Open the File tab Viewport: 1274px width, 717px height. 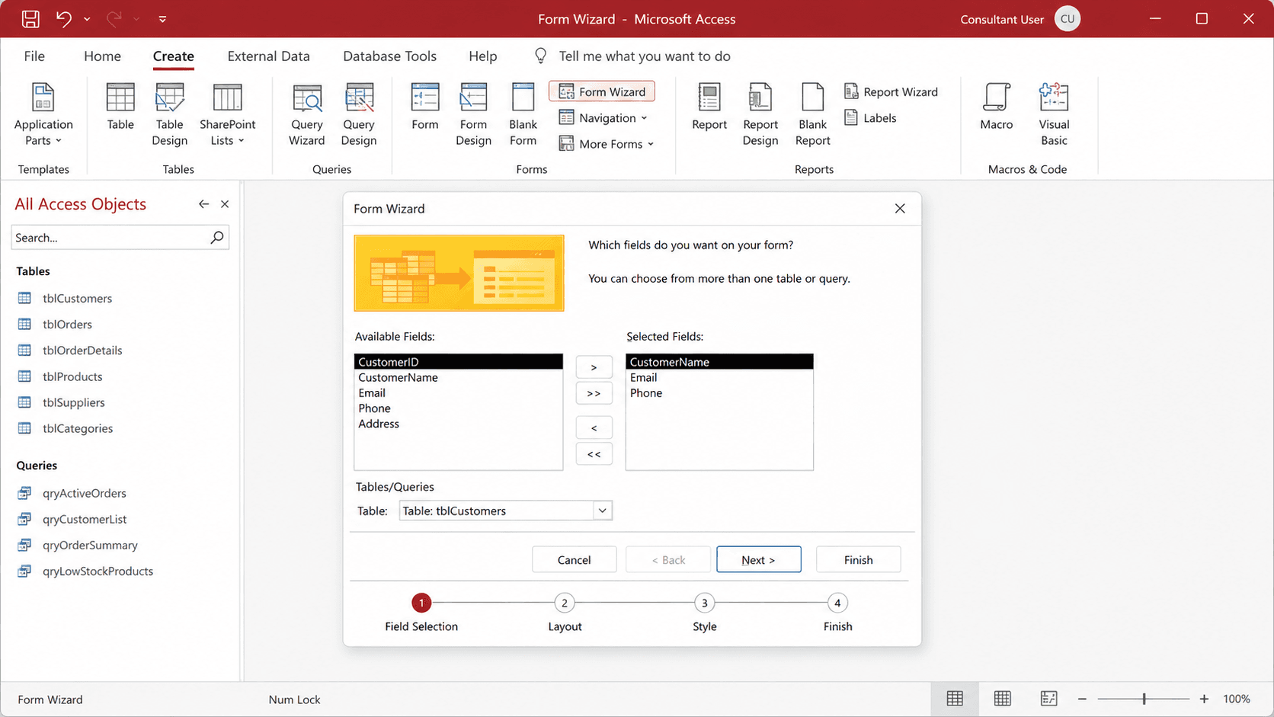[x=34, y=56]
